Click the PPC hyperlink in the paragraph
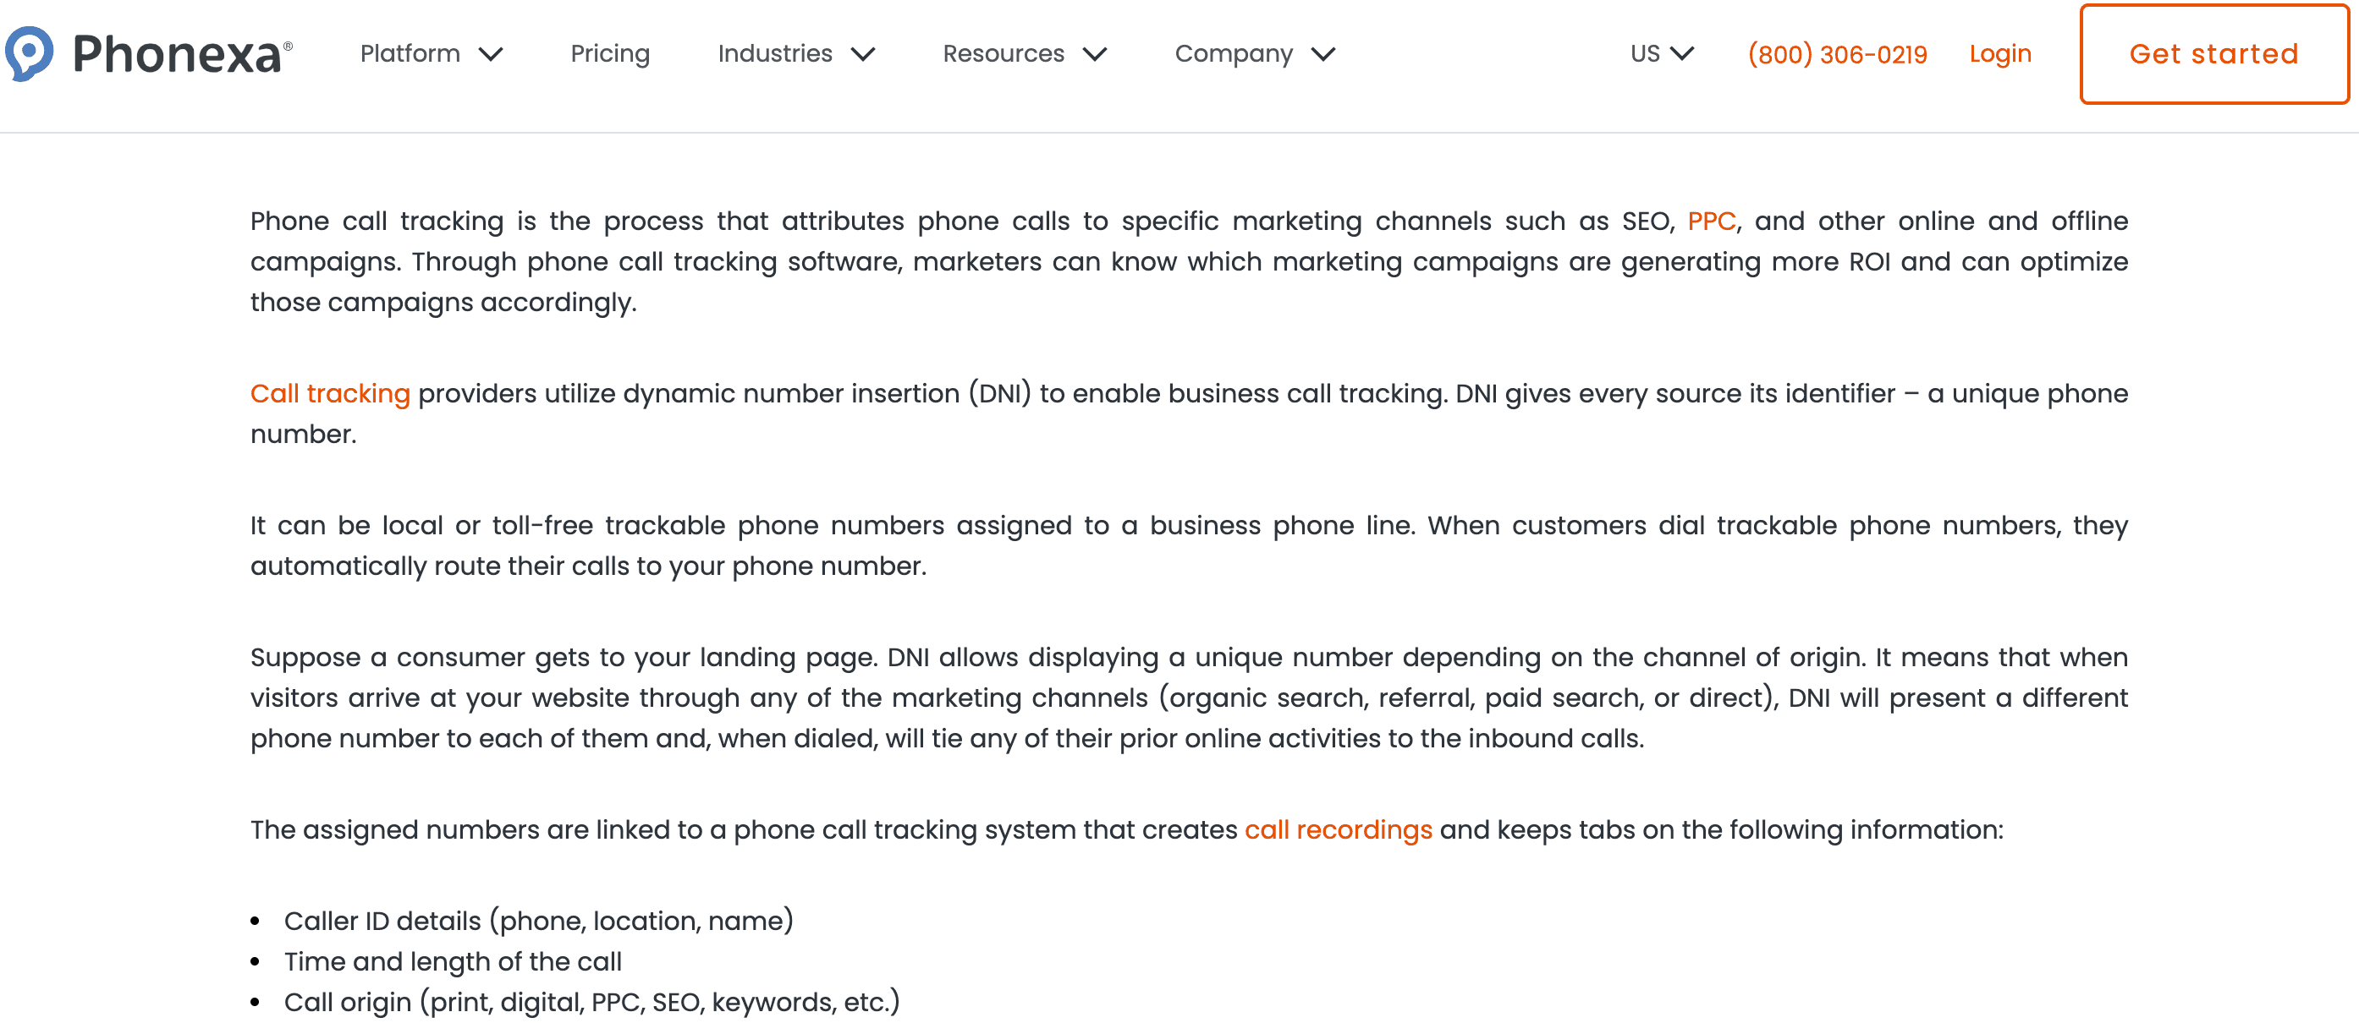 (x=1711, y=221)
